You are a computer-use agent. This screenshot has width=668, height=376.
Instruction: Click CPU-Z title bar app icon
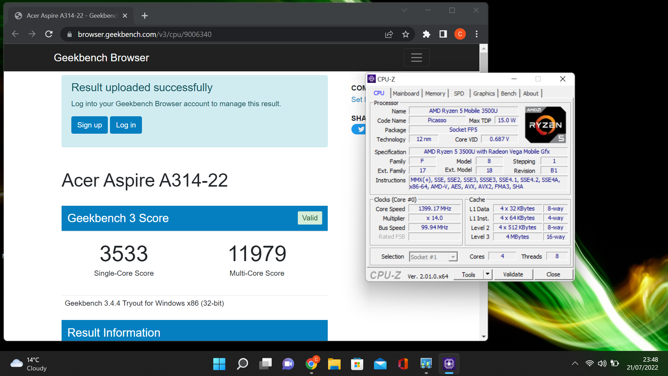coord(372,79)
